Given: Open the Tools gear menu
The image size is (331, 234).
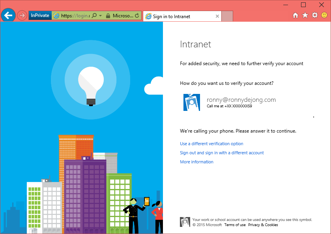Looking at the screenshot, I should (x=314, y=15).
